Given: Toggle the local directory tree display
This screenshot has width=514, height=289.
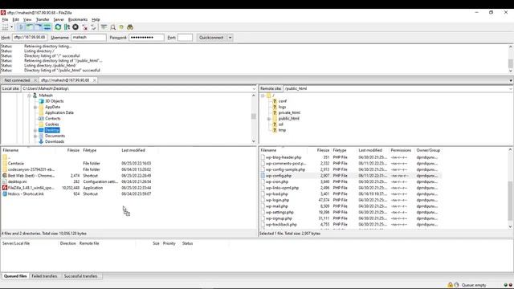Looking at the screenshot, I should pyautogui.click(x=30, y=27).
